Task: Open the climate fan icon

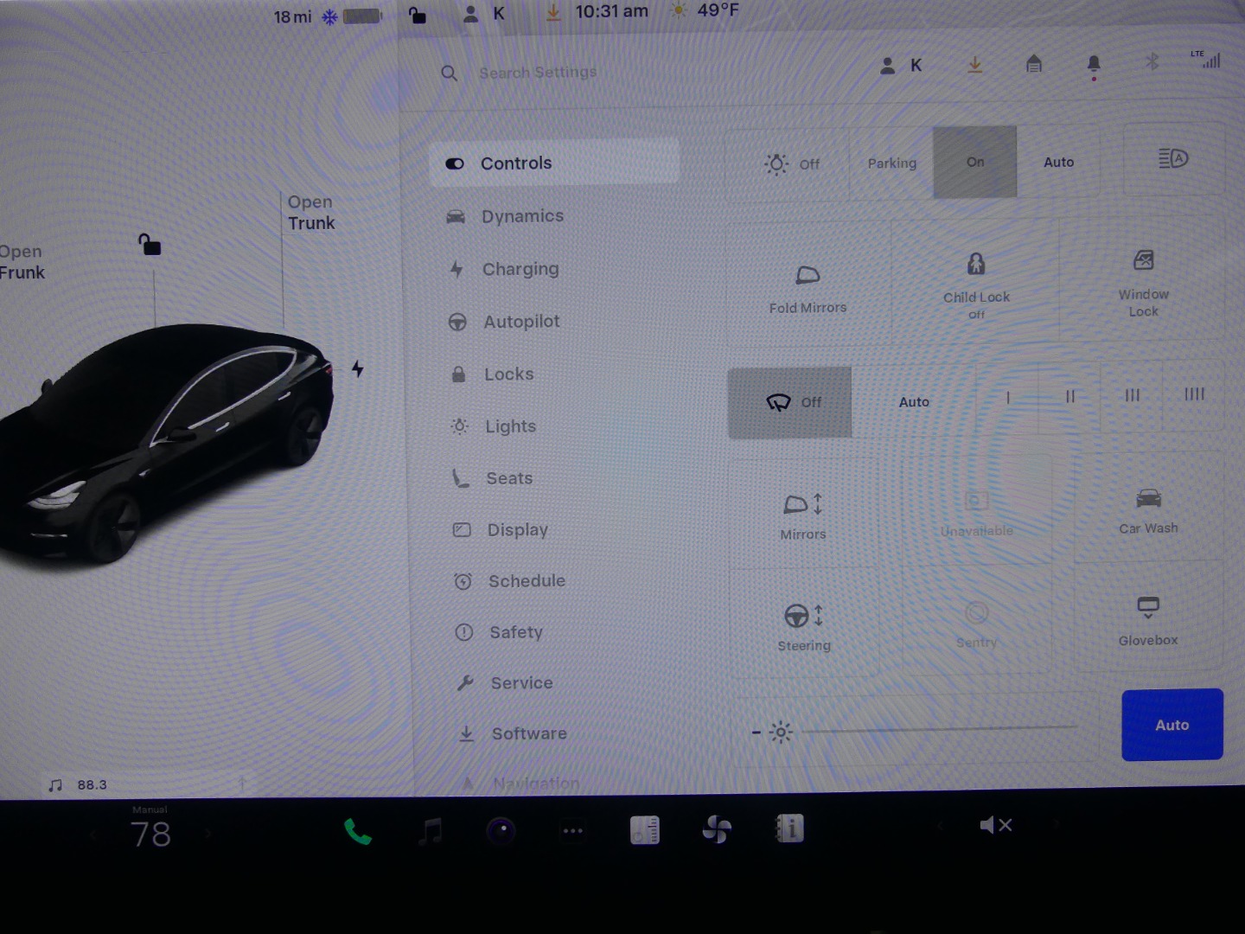Action: pyautogui.click(x=717, y=829)
